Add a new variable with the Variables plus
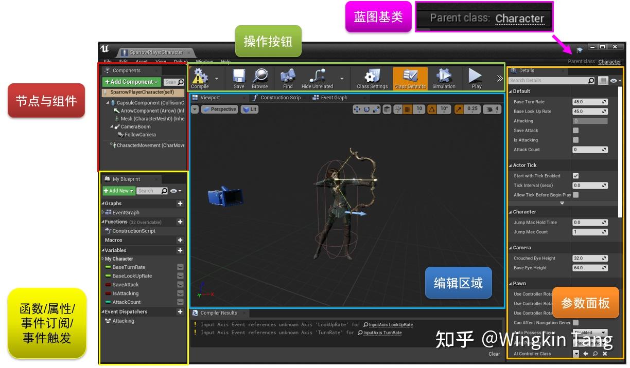The image size is (630, 368). 180,251
